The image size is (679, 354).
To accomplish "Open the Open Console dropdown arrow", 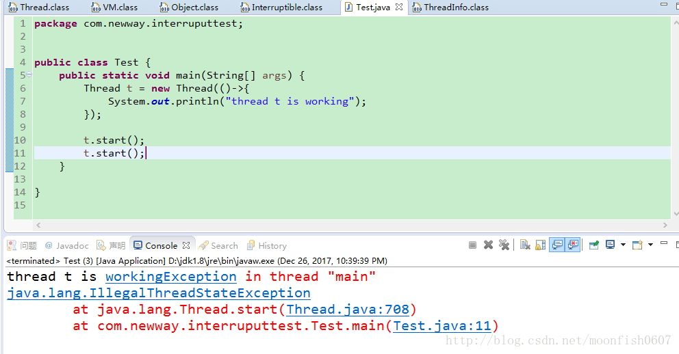I will (x=650, y=245).
